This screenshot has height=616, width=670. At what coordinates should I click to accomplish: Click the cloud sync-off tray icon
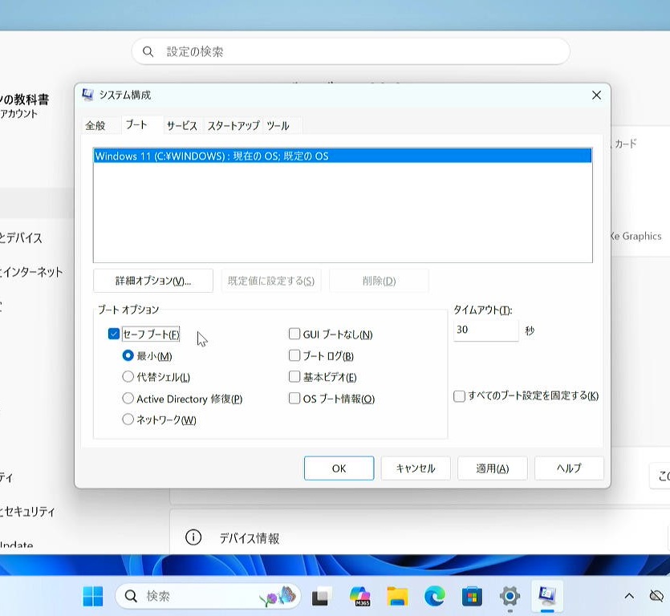tap(656, 595)
